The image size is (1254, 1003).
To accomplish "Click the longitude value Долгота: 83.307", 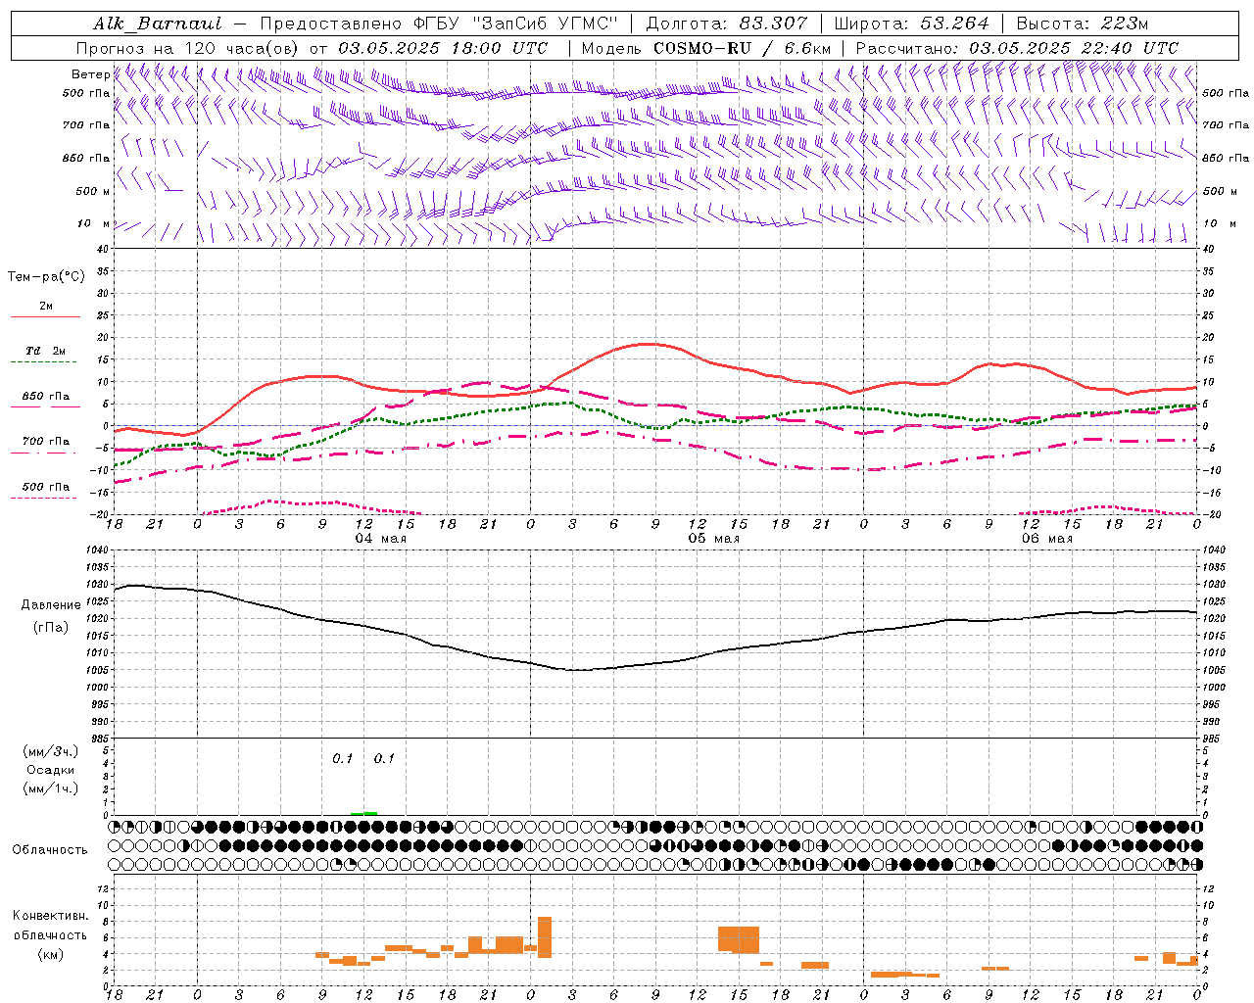I will tap(726, 24).
